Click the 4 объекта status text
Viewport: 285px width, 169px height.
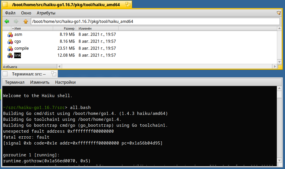click(x=10, y=67)
